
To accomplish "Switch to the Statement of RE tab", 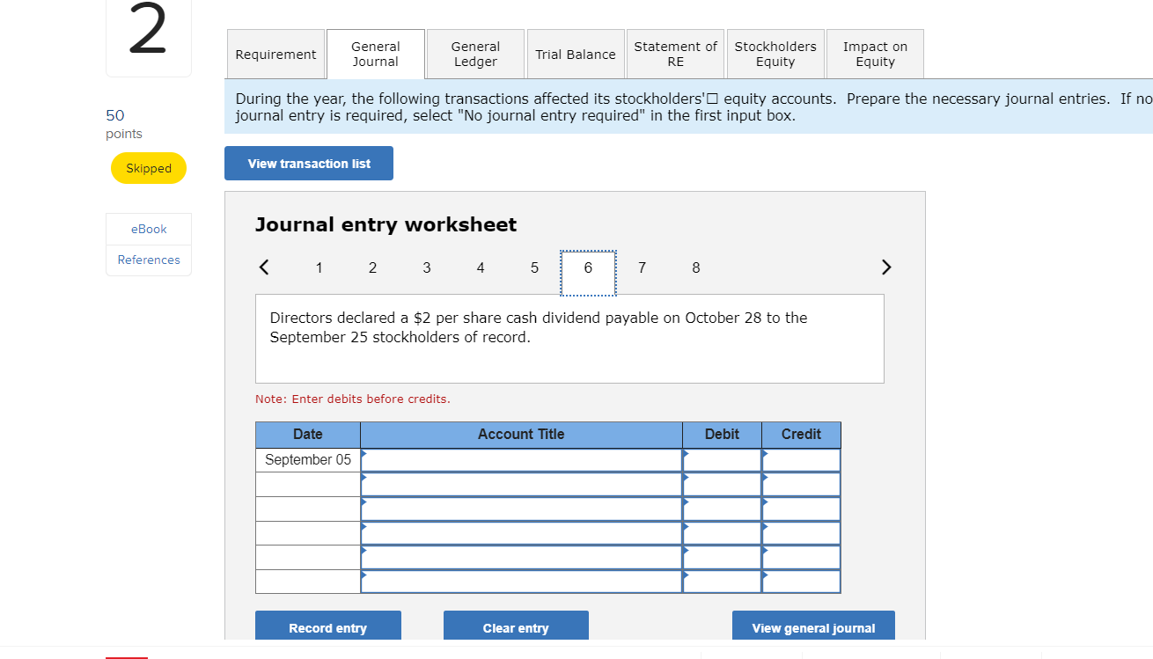I will [x=674, y=54].
